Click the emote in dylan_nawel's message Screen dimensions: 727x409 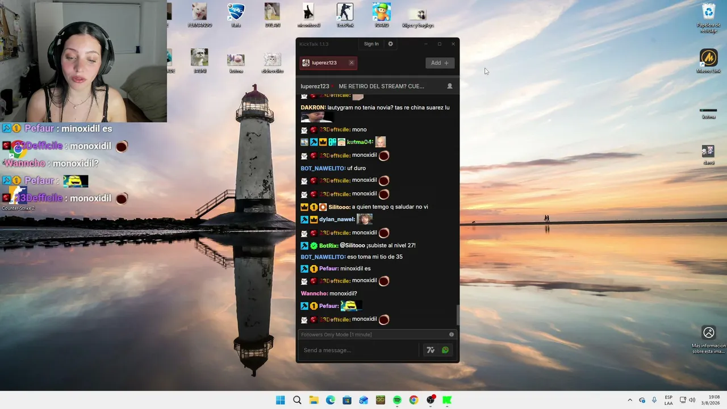click(x=364, y=219)
